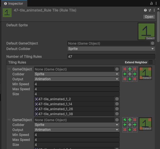This screenshot has height=149, width=160.
Task: Click second rule's center transform cell
Action: coord(130,125)
